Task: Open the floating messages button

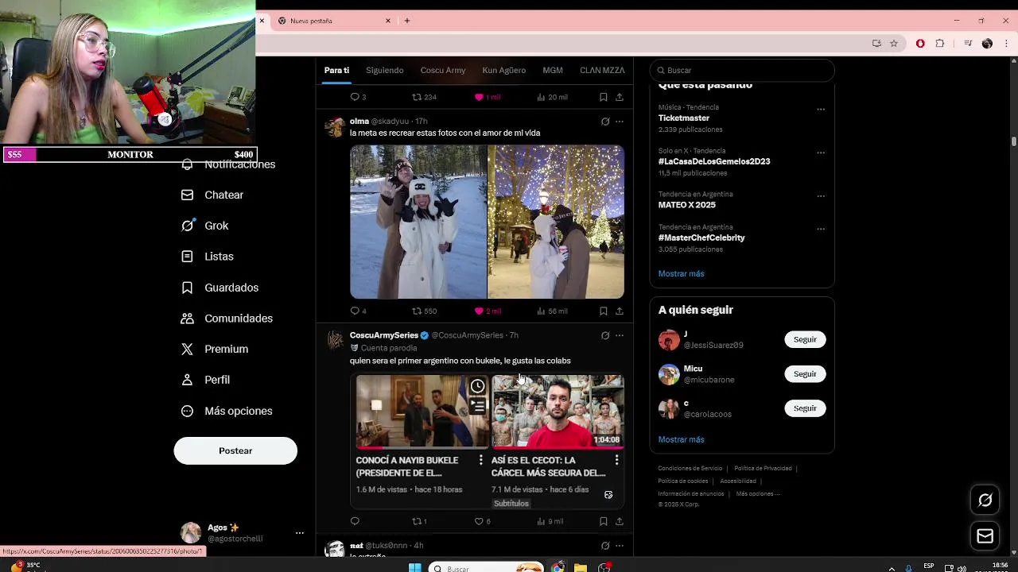Action: 985,536
